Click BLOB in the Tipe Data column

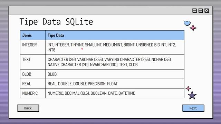point(115,74)
